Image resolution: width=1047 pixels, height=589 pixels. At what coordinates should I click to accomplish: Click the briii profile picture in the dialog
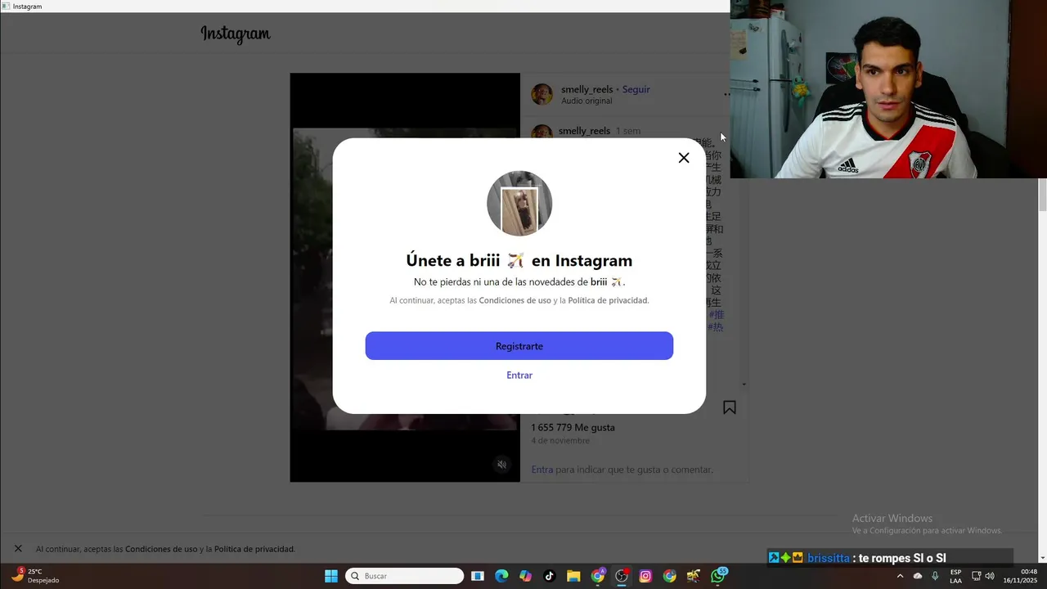tap(519, 204)
